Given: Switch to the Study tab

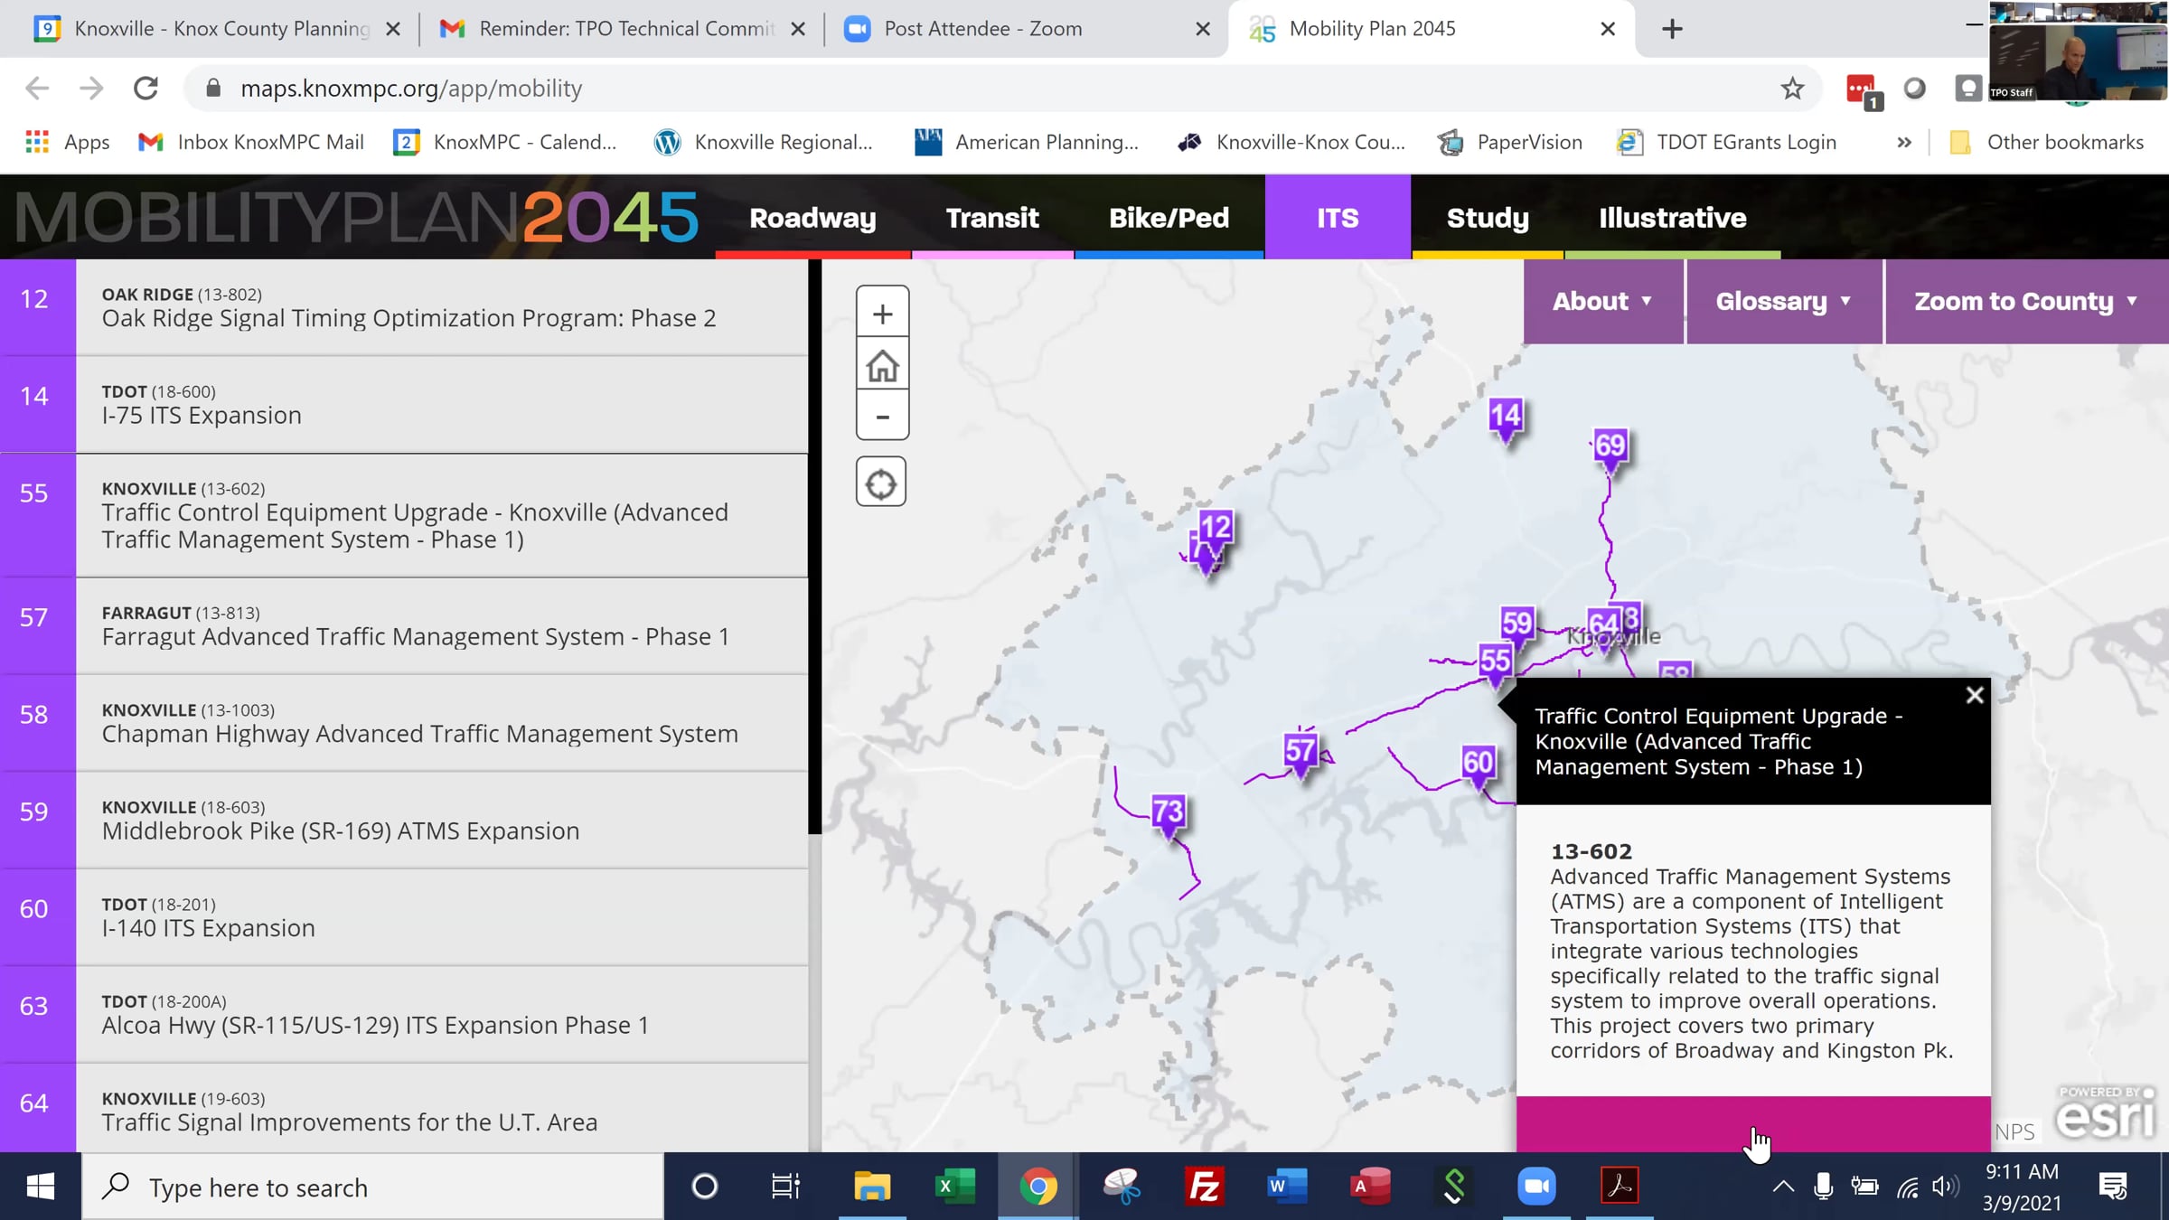Looking at the screenshot, I should tap(1488, 218).
